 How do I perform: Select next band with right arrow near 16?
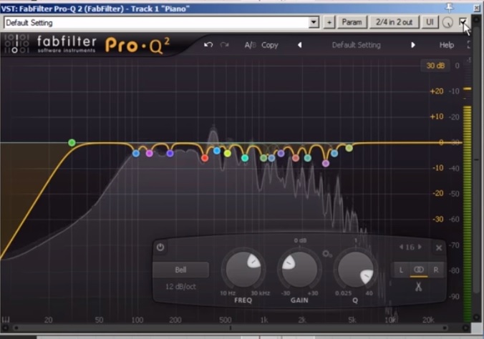coord(420,247)
